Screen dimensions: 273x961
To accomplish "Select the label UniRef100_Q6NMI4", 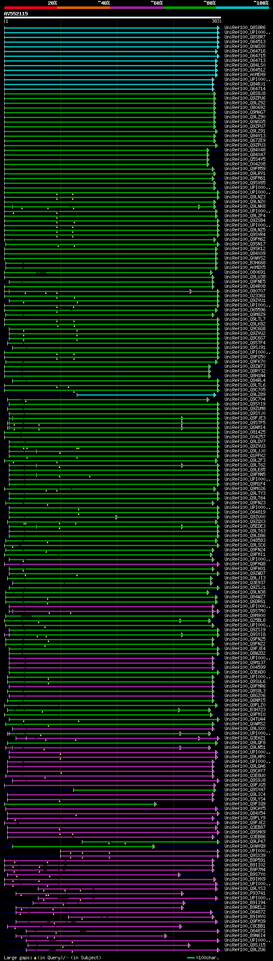I will click(x=245, y=428).
